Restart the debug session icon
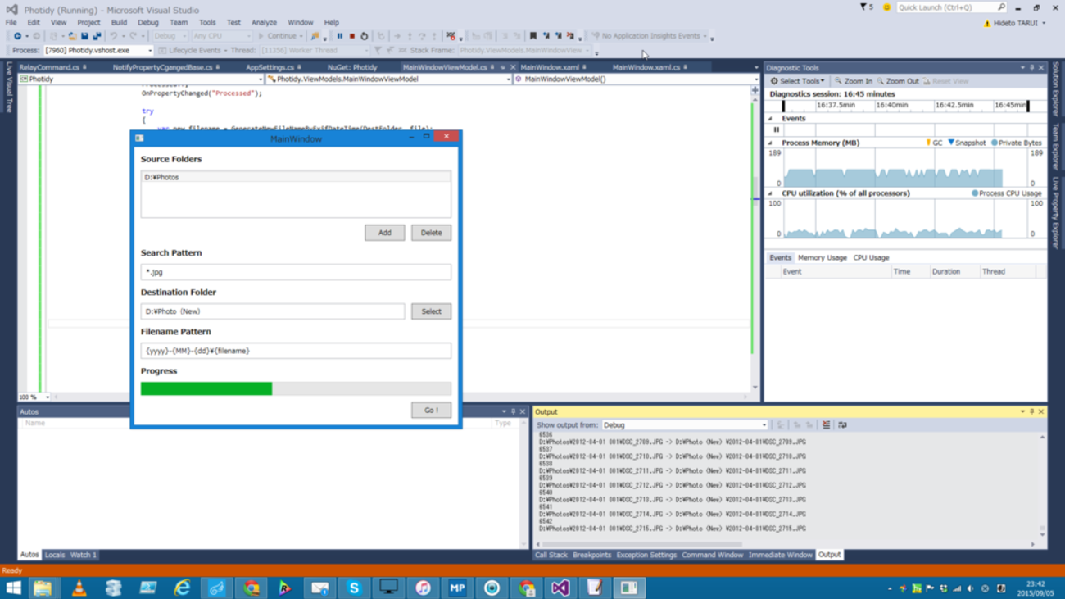The width and height of the screenshot is (1065, 599). point(365,36)
